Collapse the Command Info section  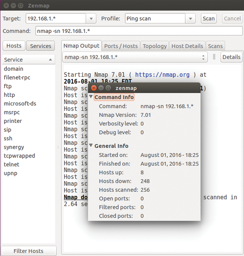[x=91, y=96]
